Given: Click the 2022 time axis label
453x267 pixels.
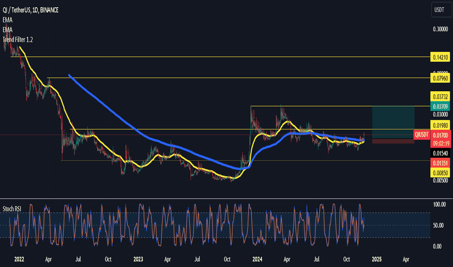Looking at the screenshot, I should [x=19, y=259].
